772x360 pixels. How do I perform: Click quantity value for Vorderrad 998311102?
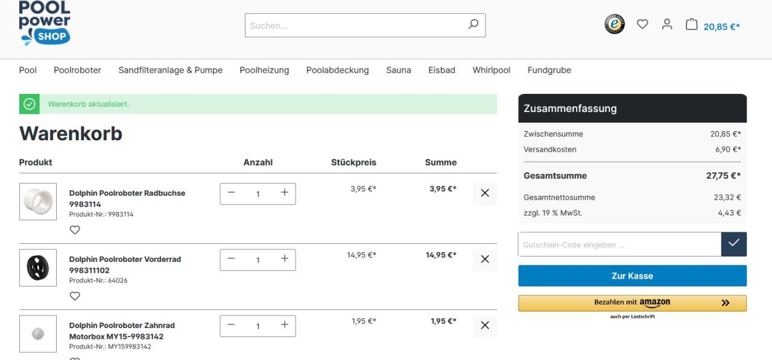[x=258, y=260]
